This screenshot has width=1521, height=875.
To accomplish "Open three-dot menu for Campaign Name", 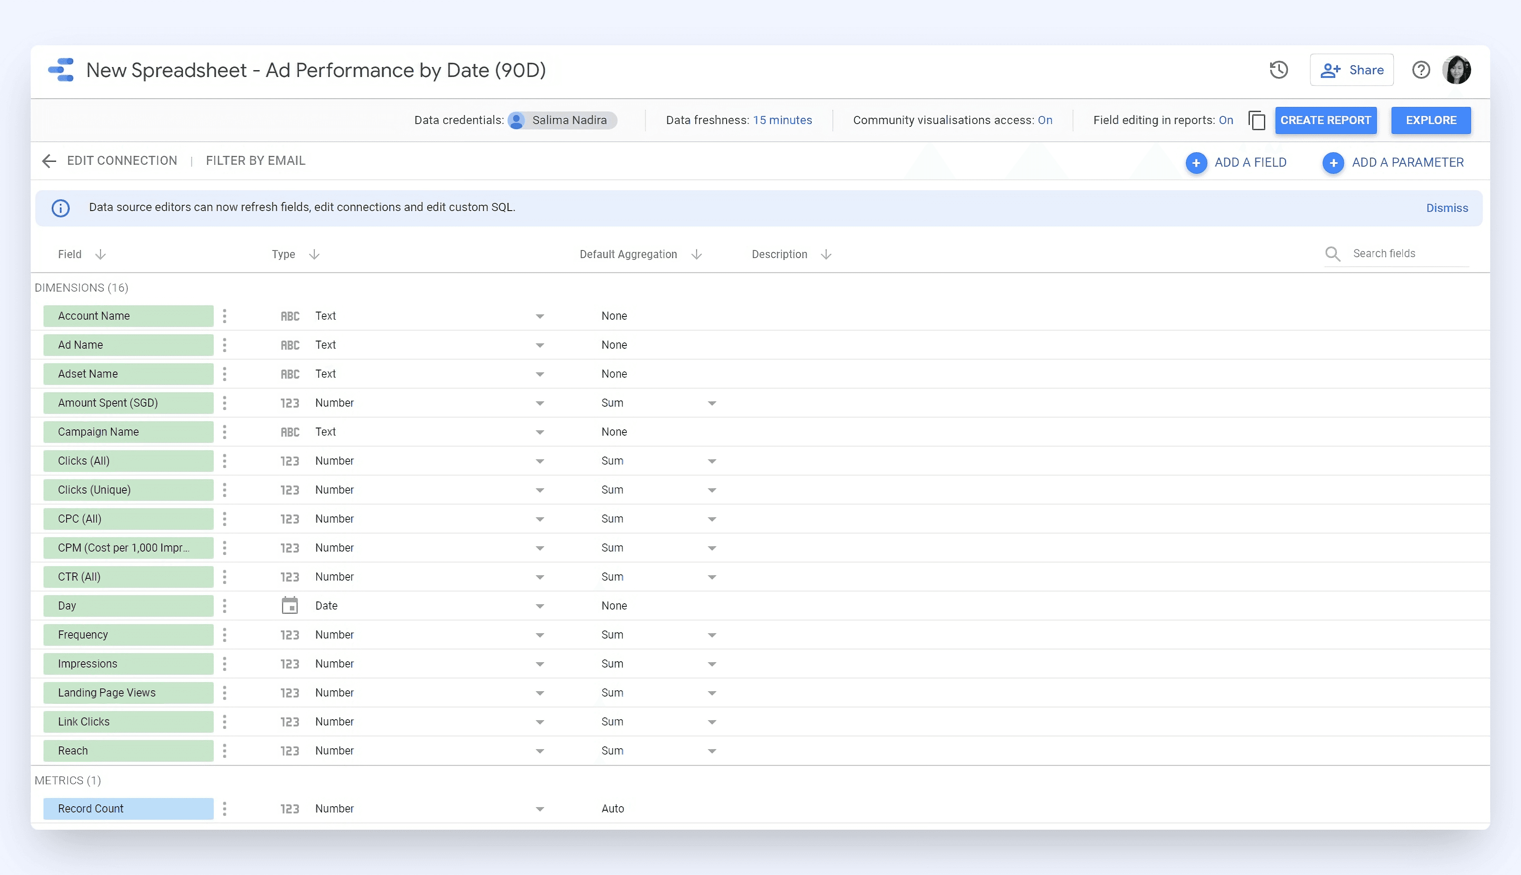I will pos(225,432).
